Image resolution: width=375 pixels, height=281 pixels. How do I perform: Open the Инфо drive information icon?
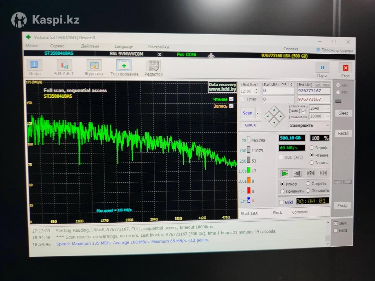click(x=35, y=65)
